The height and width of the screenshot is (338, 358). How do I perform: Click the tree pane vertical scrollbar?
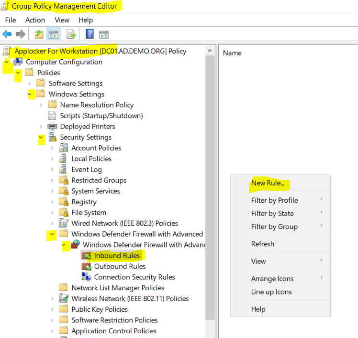click(210, 187)
